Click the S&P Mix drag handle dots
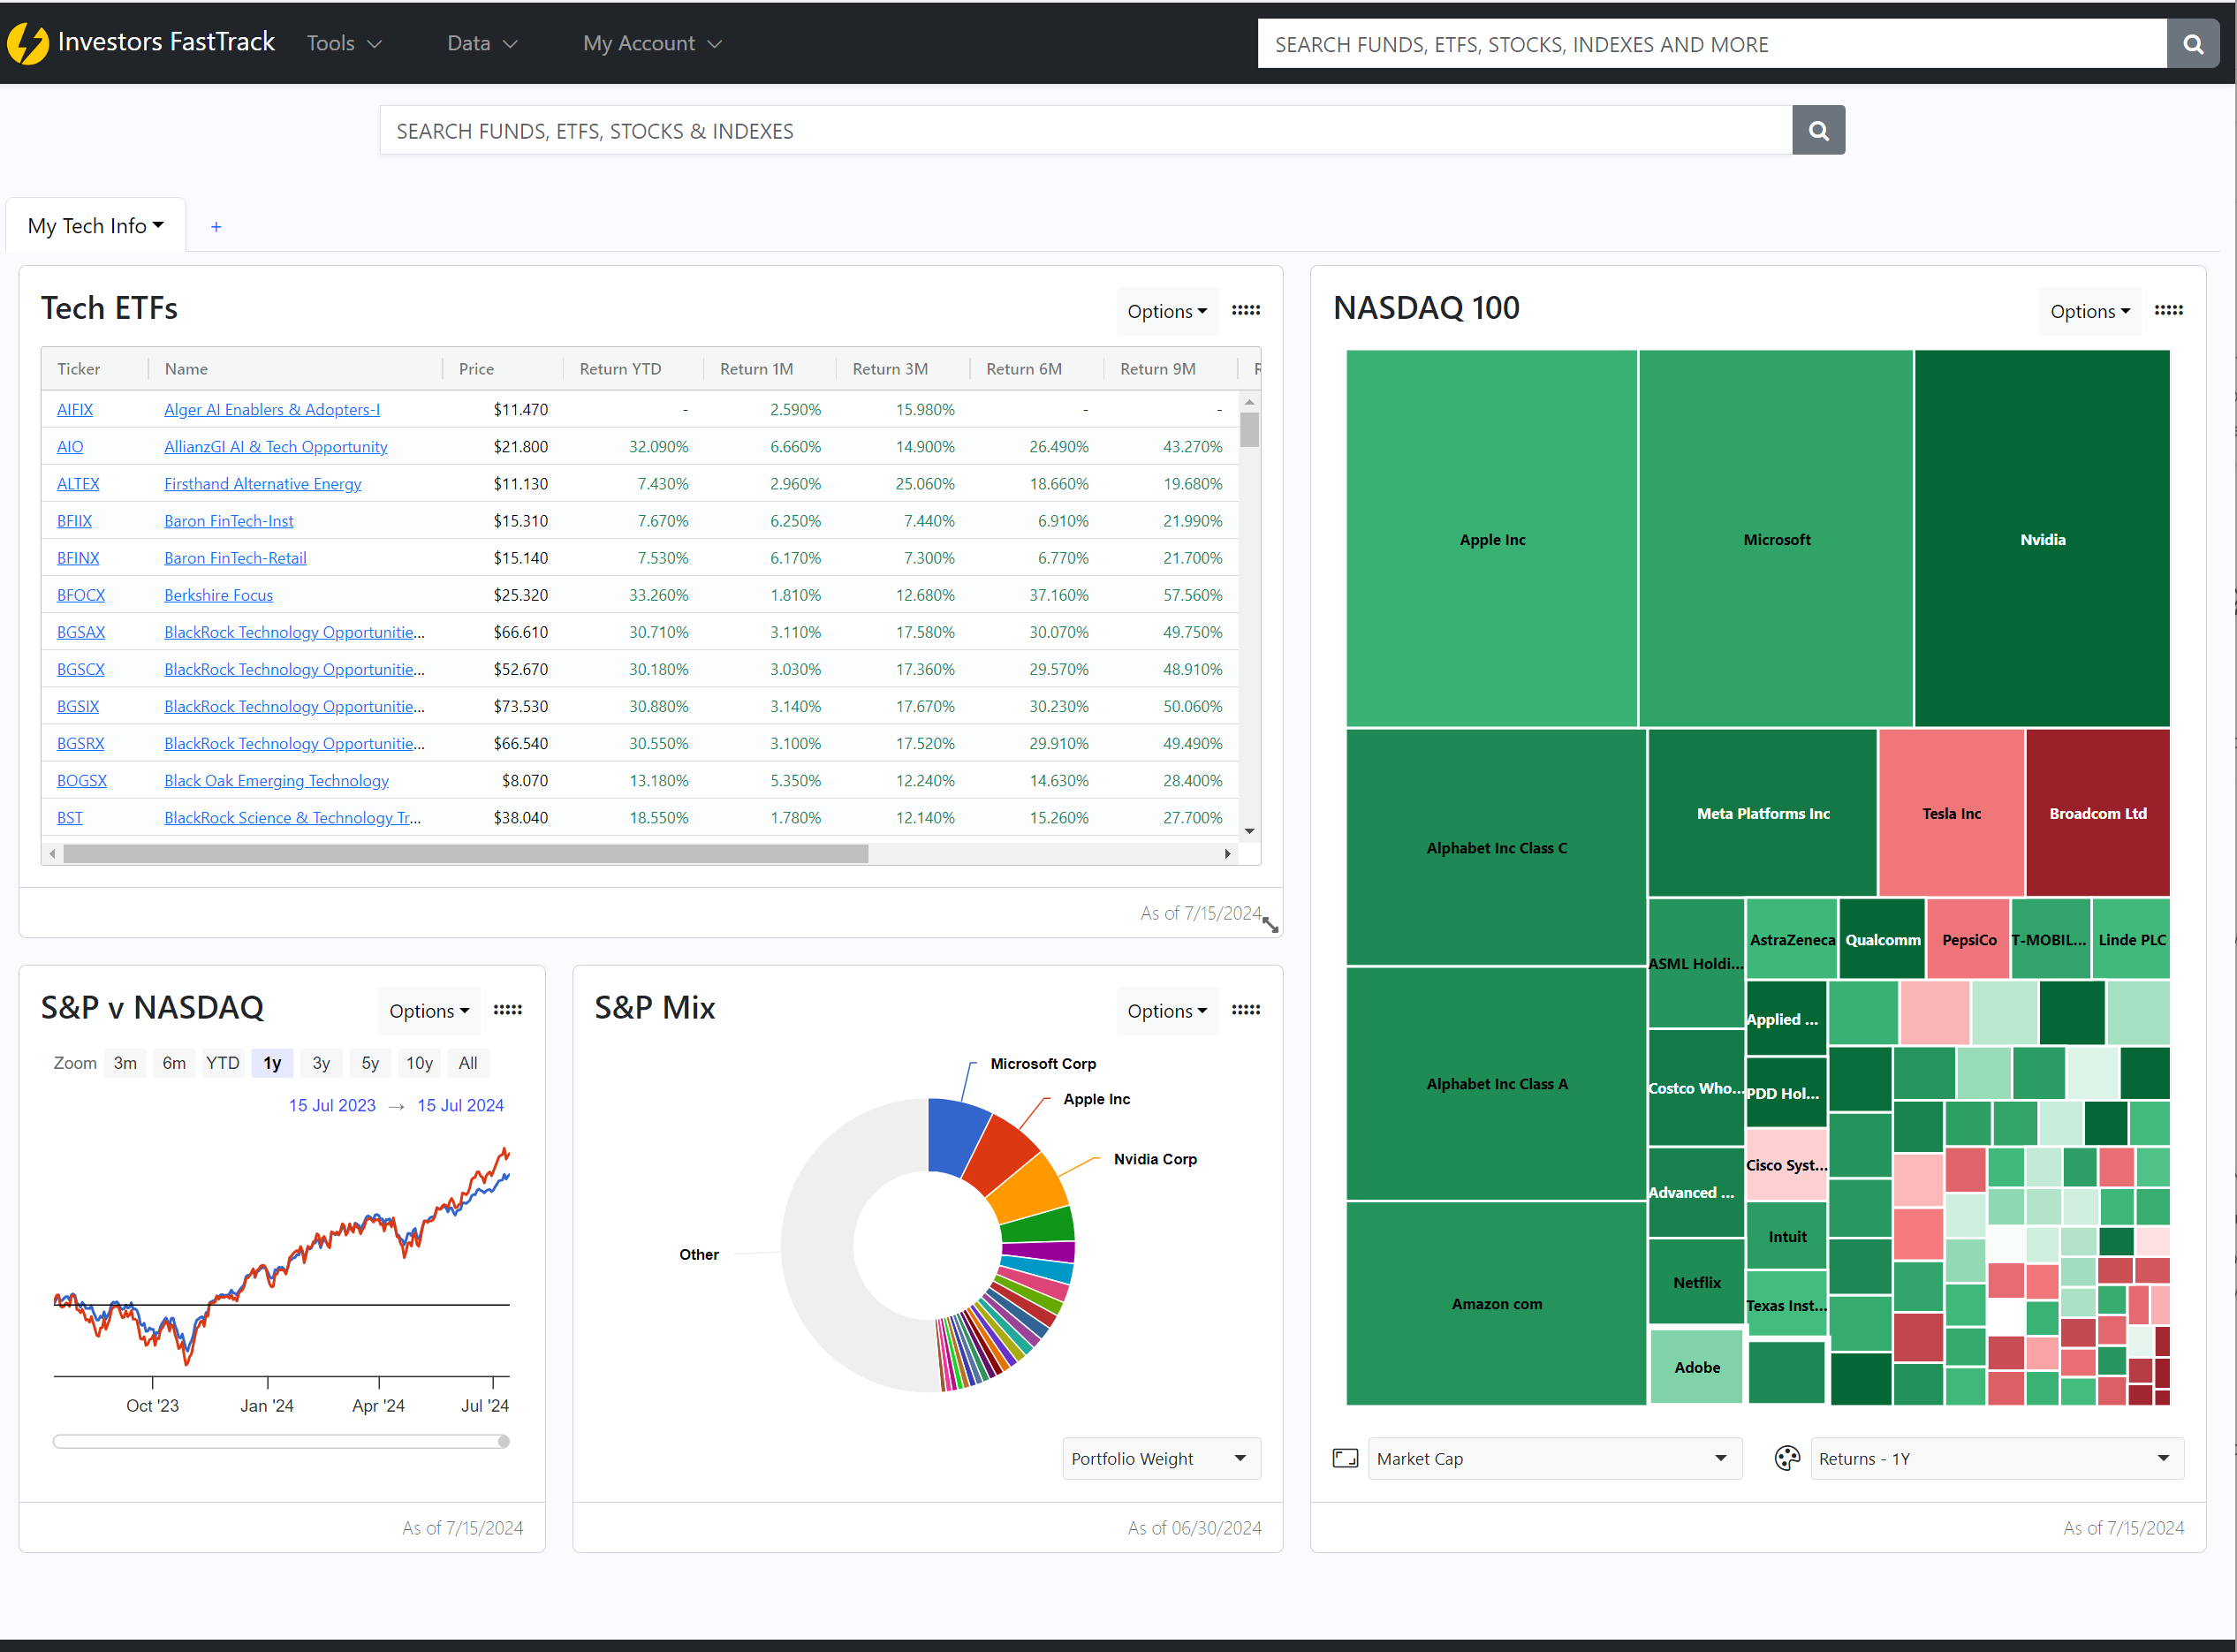This screenshot has width=2237, height=1652. (x=1245, y=1010)
